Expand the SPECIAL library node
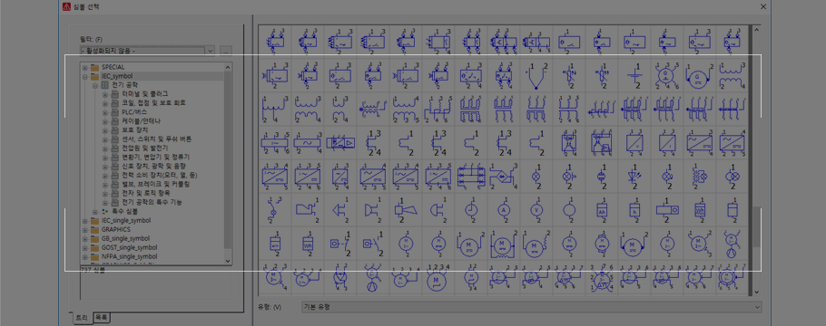 pos(84,67)
